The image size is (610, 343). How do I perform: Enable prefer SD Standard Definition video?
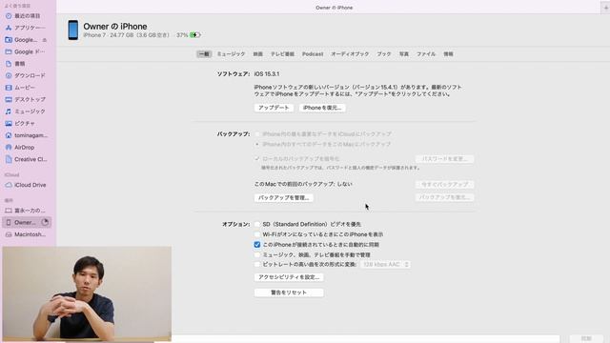(256, 225)
